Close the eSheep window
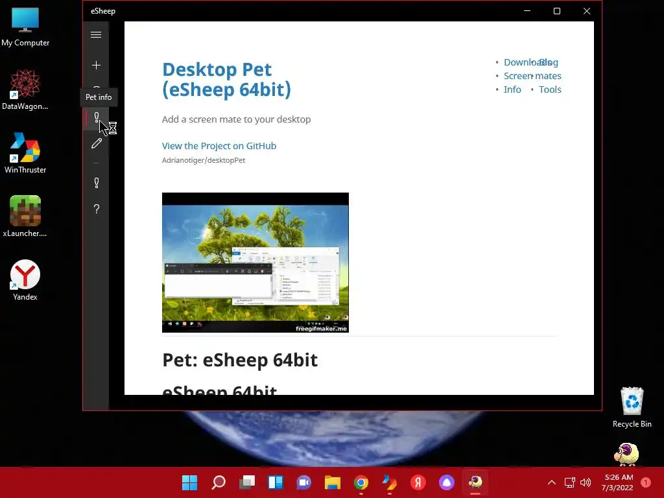Viewport: 664px width, 498px height. pyautogui.click(x=586, y=11)
